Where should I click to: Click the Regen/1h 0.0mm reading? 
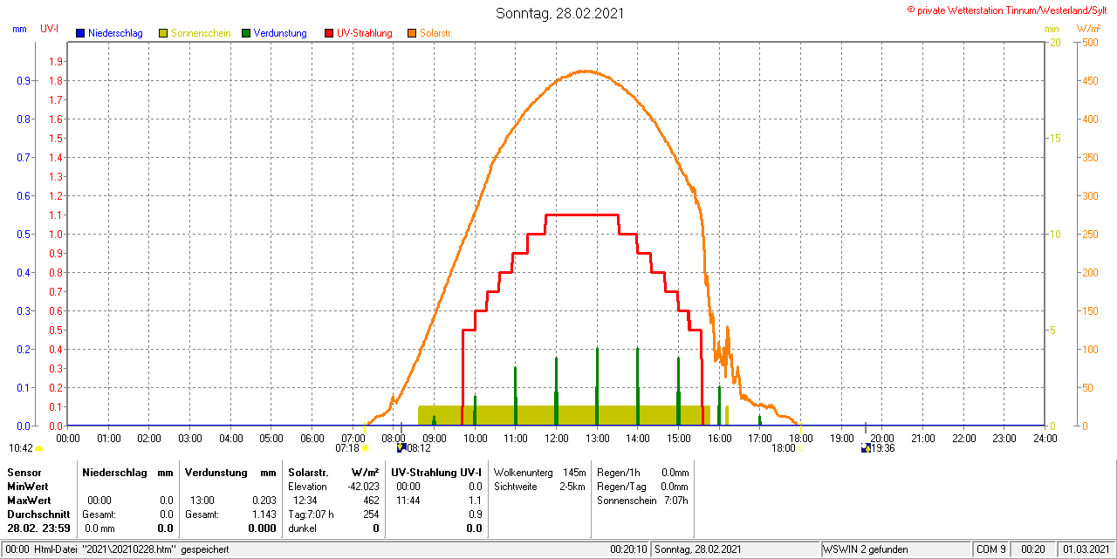642,473
